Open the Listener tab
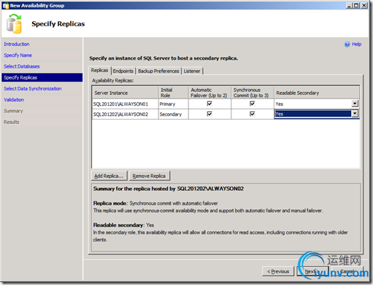373x285 pixels. pos(192,71)
